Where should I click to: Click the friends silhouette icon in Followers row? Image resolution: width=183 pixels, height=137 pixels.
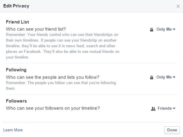click(x=153, y=109)
